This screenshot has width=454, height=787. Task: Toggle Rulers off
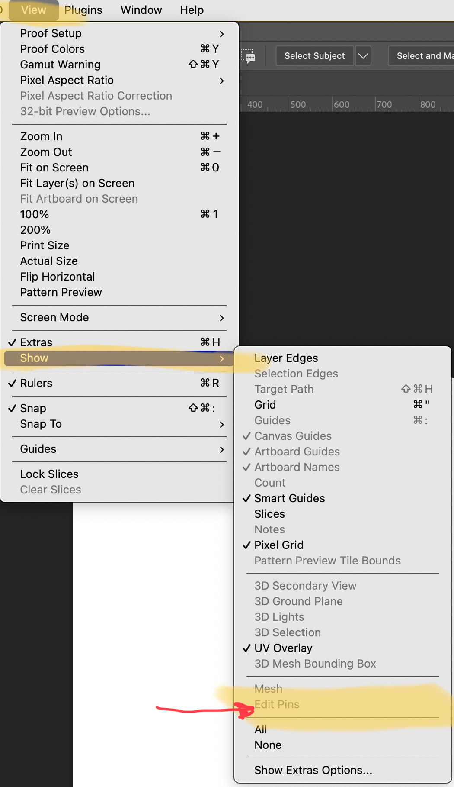tap(36, 383)
